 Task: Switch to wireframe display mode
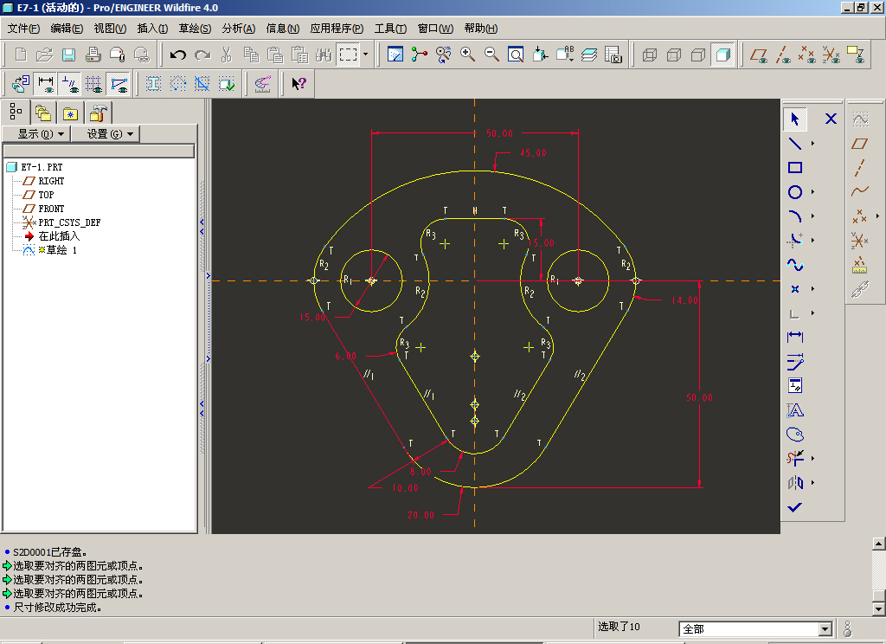(650, 55)
